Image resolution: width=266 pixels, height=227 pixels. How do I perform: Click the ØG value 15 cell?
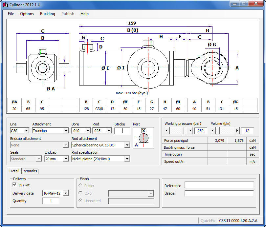pyautogui.click(x=236, y=109)
